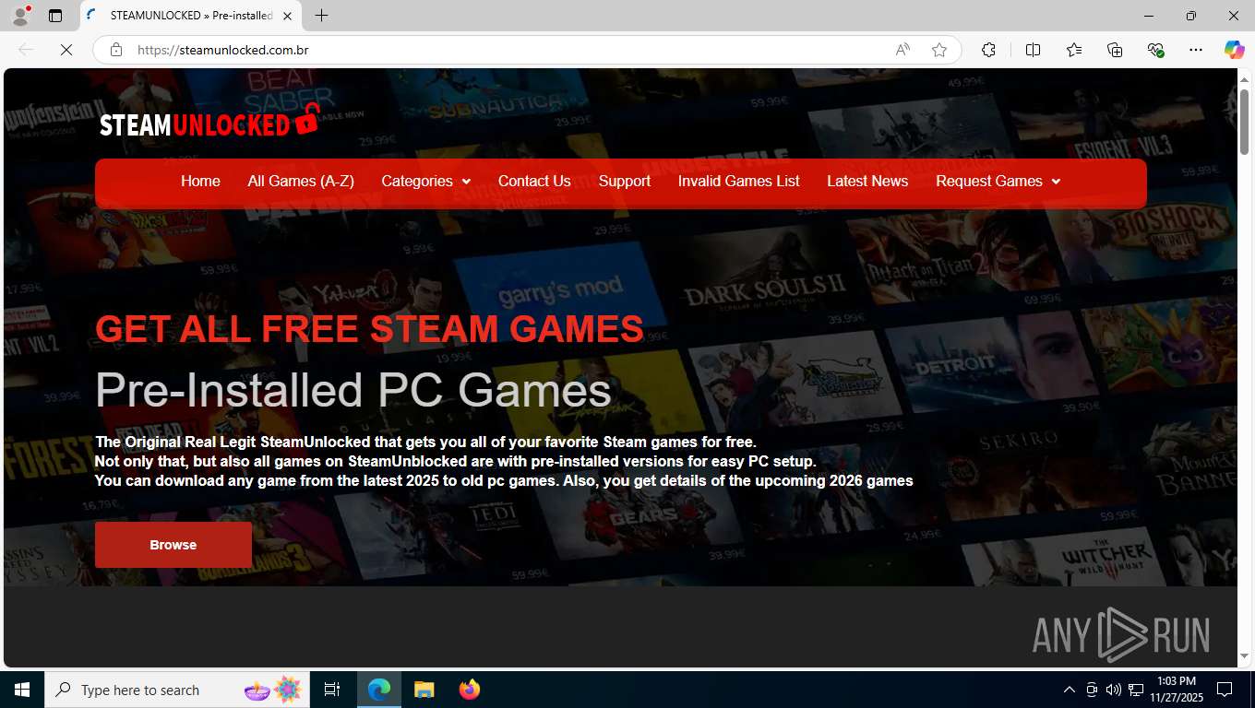The image size is (1255, 708).
Task: Click the SteamUnlocked logo
Action: point(209,121)
